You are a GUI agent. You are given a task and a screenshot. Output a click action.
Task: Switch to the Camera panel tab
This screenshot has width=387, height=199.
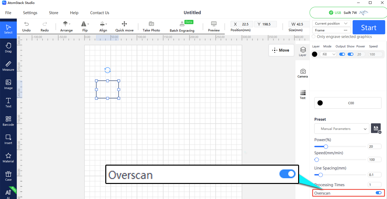(303, 73)
